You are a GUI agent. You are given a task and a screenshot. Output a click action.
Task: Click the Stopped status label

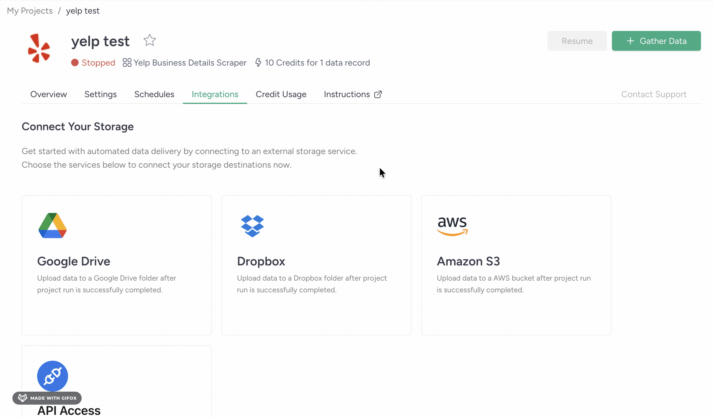click(x=98, y=62)
